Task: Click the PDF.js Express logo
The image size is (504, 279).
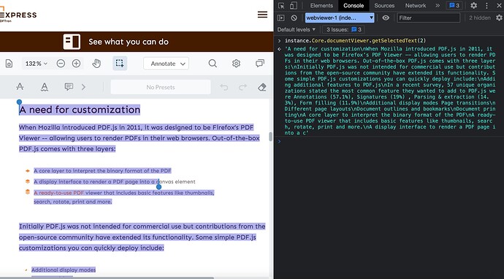Action: (18, 15)
